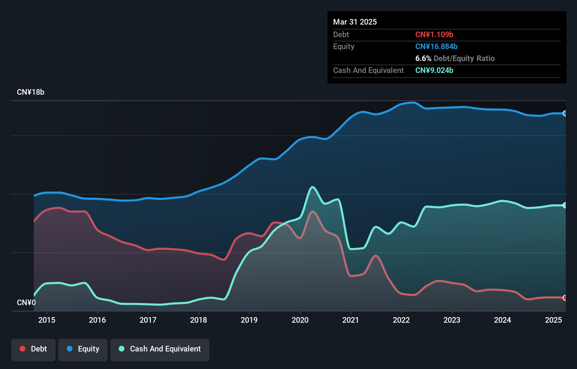Click the Mar 31 2025 tooltip date
This screenshot has height=369, width=577.
(355, 22)
